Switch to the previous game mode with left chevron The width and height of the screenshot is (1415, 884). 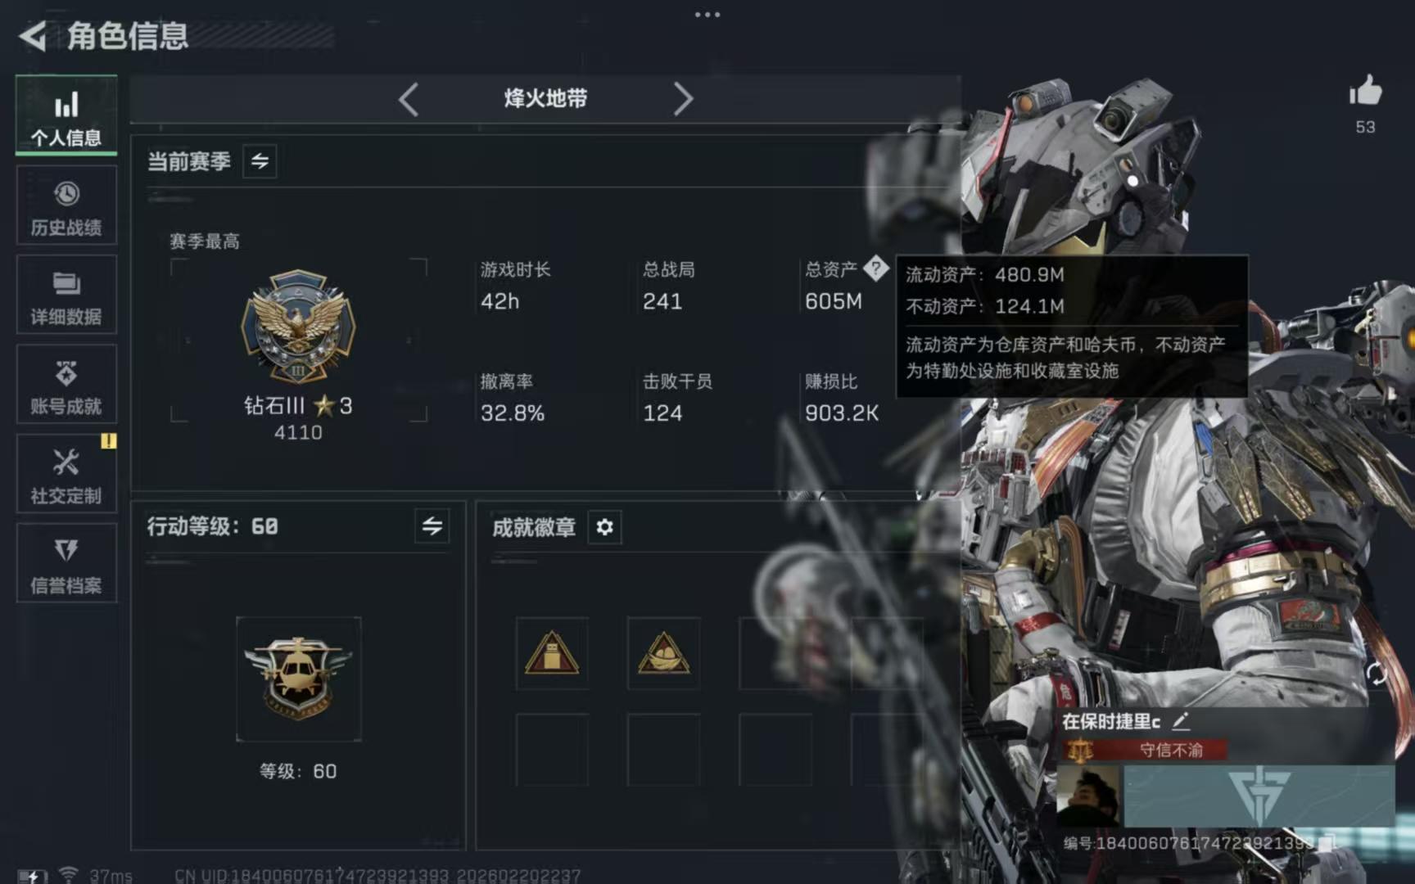[409, 100]
